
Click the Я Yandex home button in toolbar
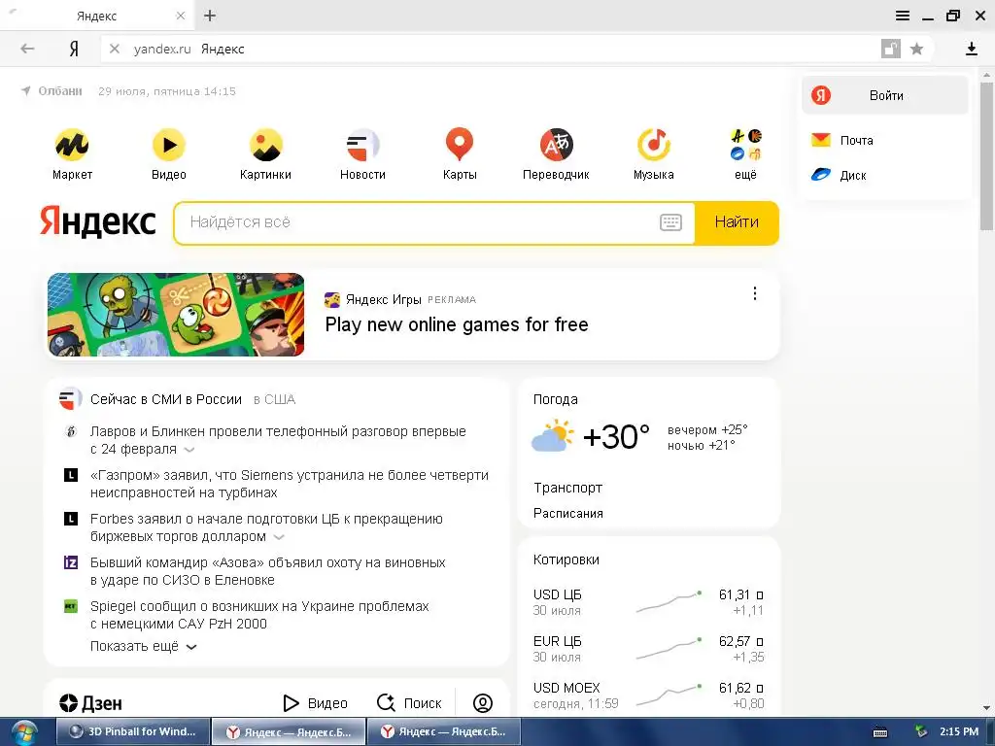(x=74, y=49)
